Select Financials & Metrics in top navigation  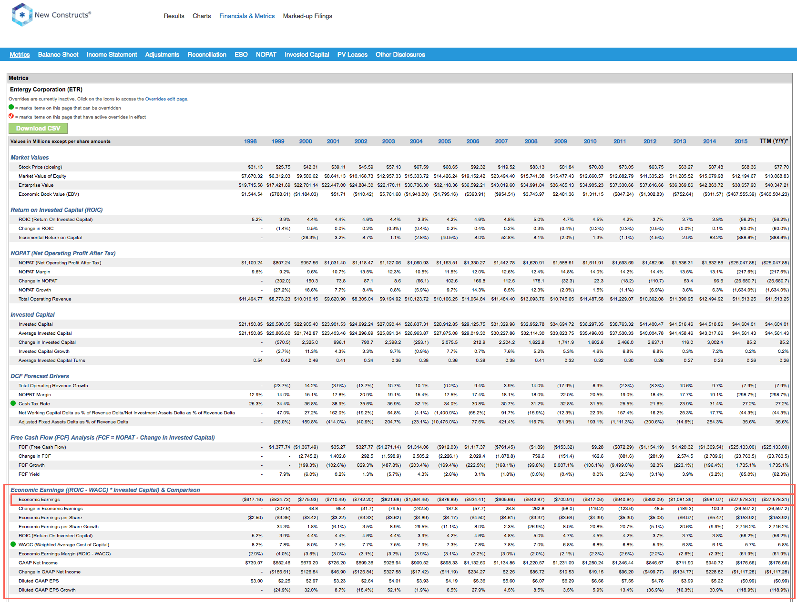pyautogui.click(x=247, y=16)
